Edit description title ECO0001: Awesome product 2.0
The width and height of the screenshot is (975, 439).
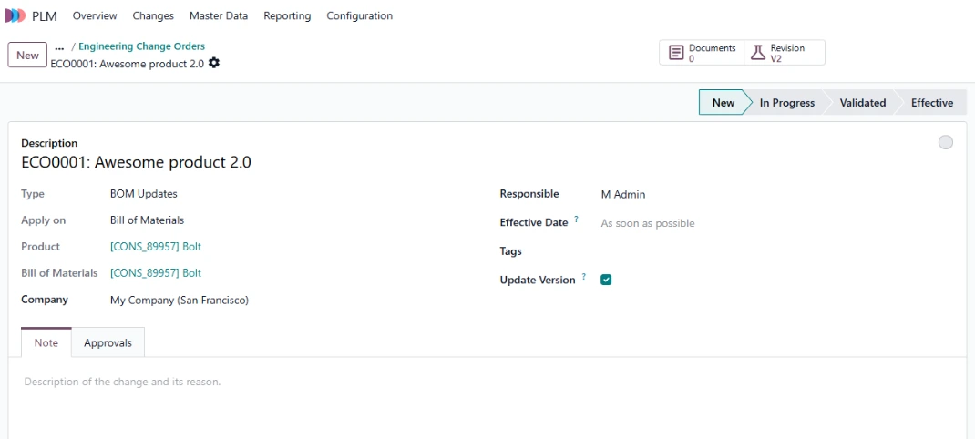tap(136, 163)
